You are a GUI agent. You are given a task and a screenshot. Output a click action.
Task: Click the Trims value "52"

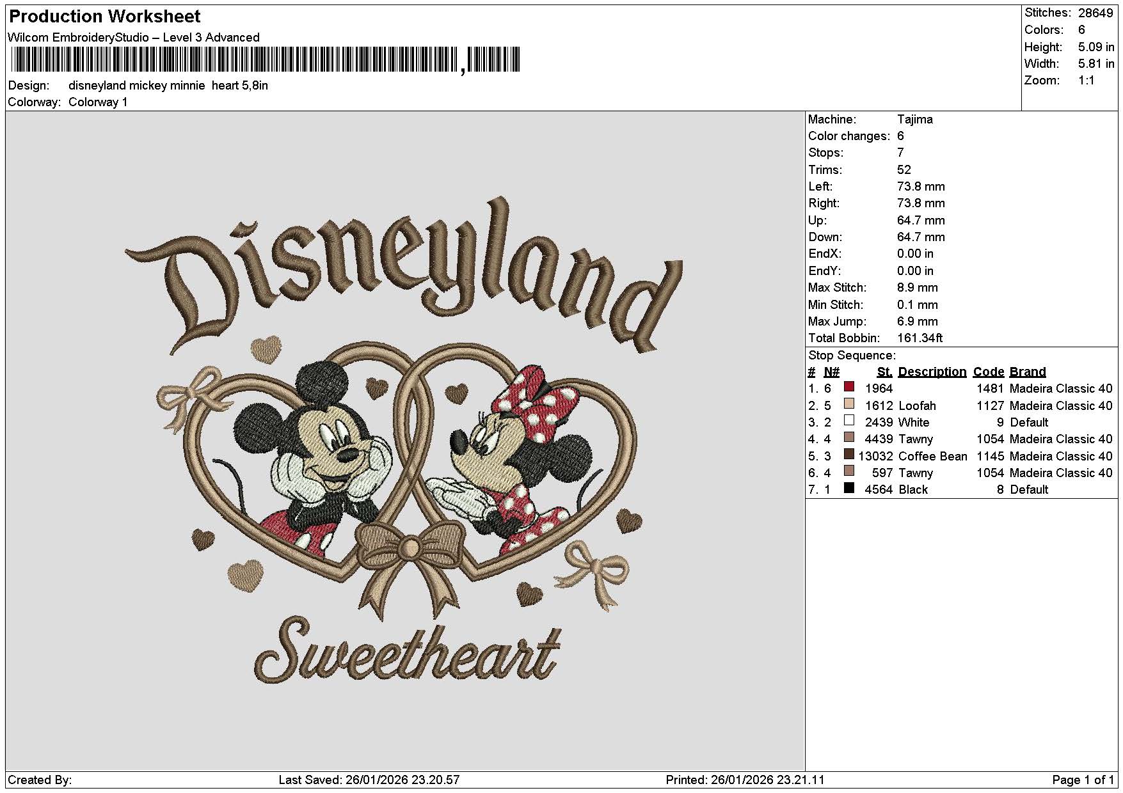[x=904, y=170]
